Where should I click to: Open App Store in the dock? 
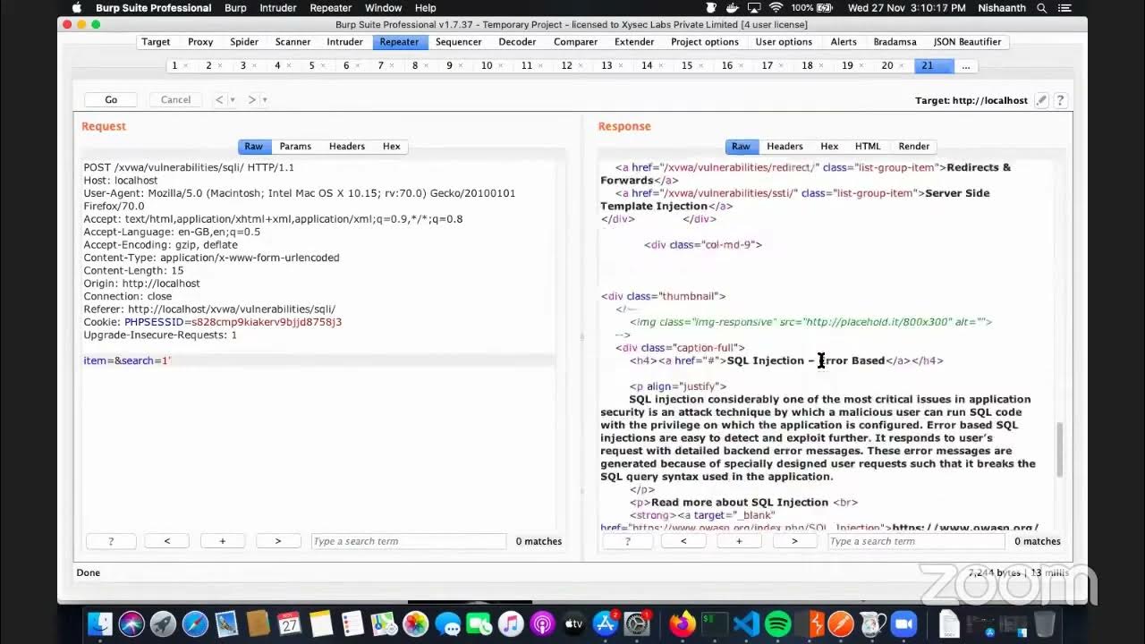pos(606,623)
